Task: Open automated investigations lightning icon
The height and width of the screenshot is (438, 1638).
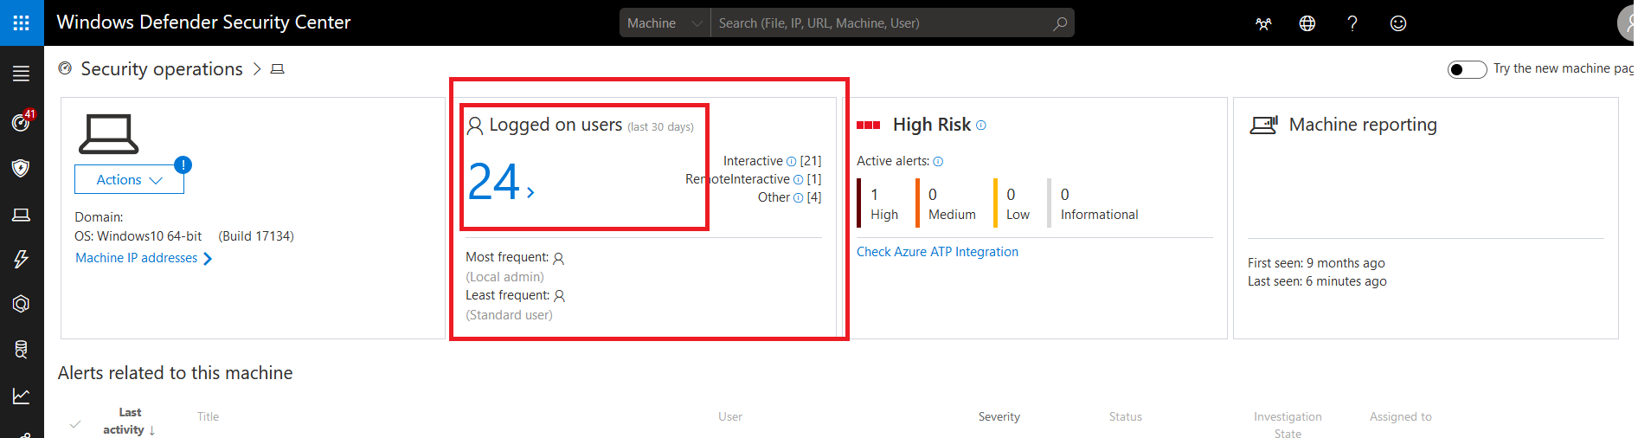Action: 22,259
